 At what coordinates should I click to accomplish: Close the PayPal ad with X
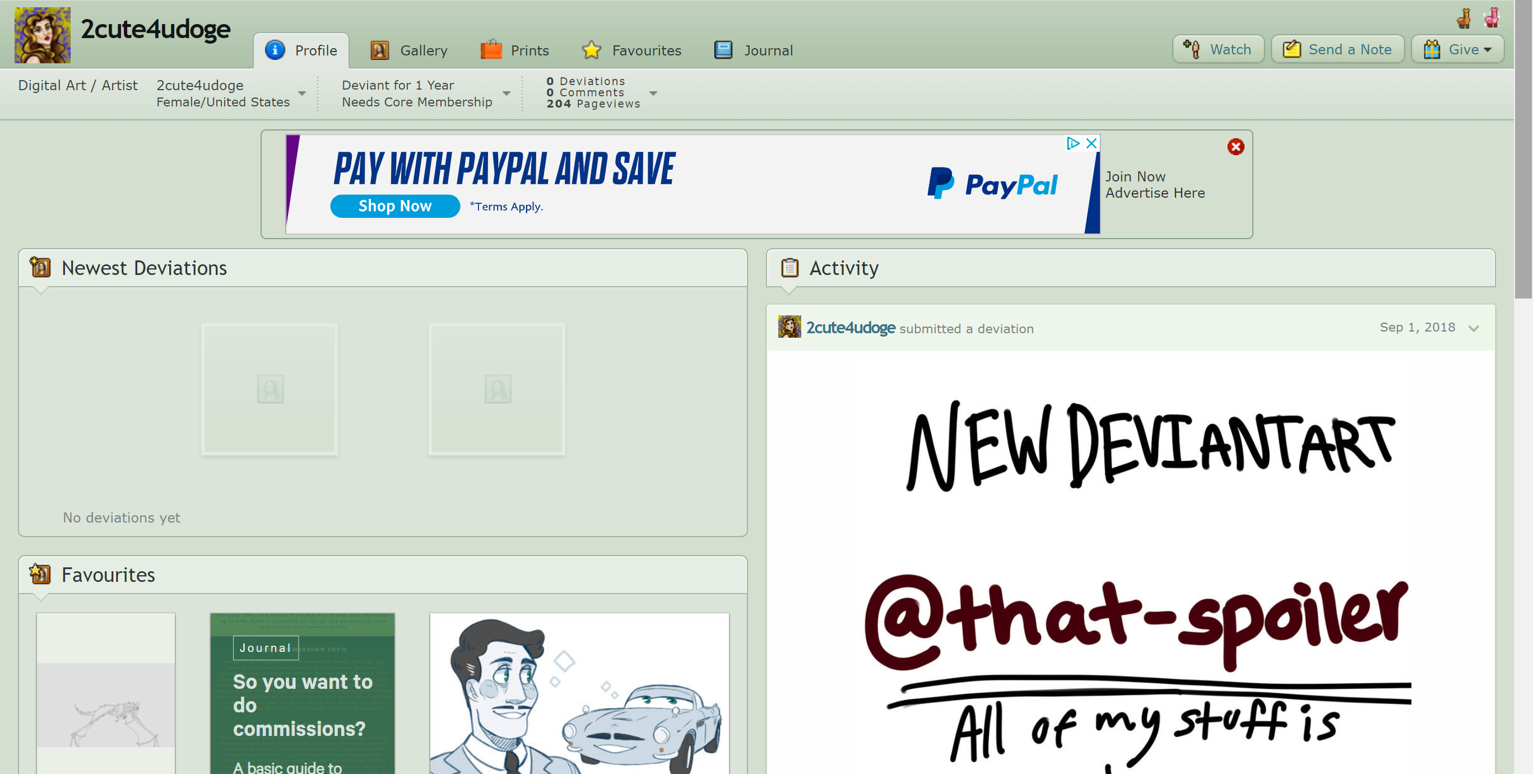pyautogui.click(x=1091, y=143)
